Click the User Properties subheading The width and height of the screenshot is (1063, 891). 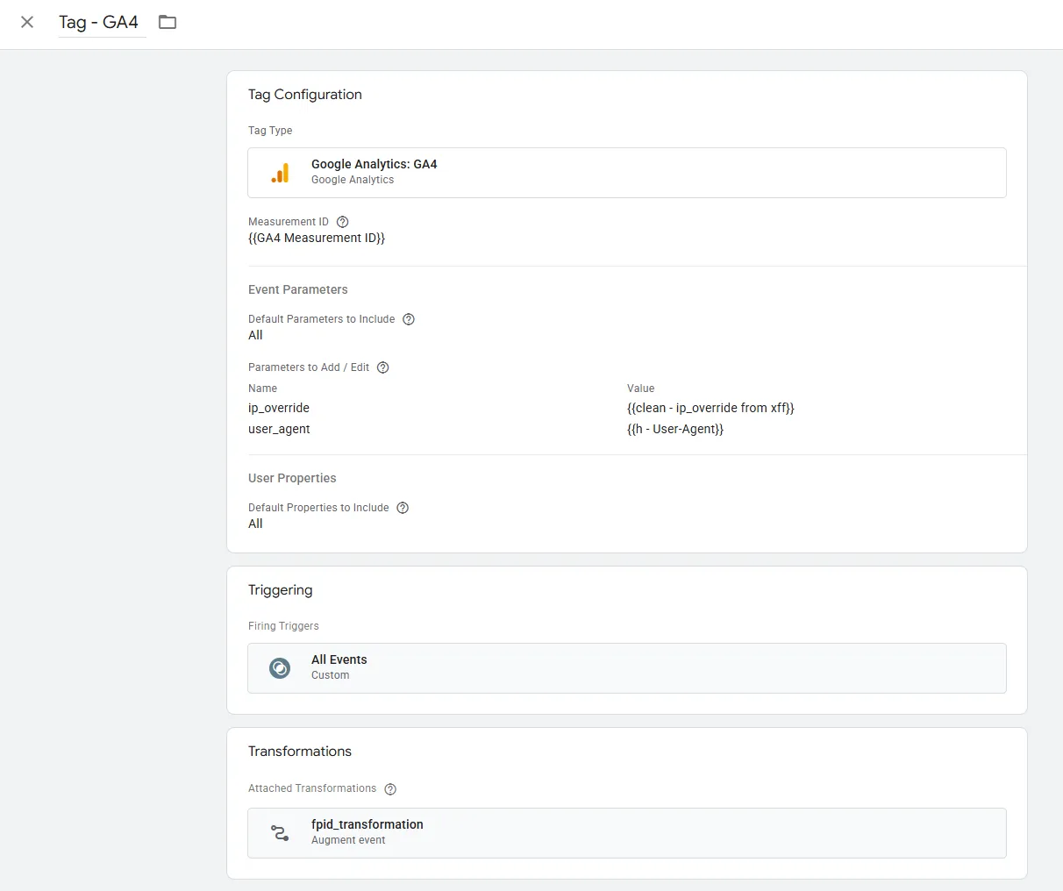pos(292,478)
